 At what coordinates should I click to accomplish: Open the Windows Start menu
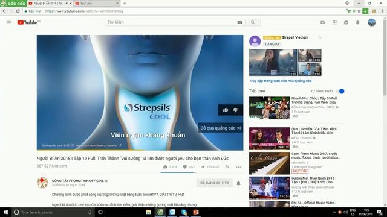click(x=5, y=212)
